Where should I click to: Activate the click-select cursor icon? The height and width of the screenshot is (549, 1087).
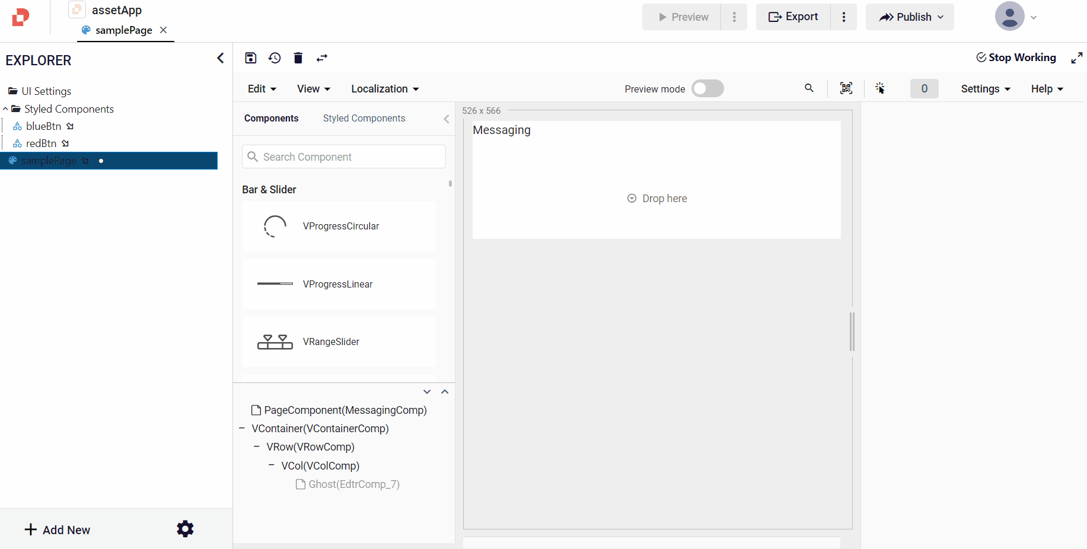pyautogui.click(x=880, y=88)
